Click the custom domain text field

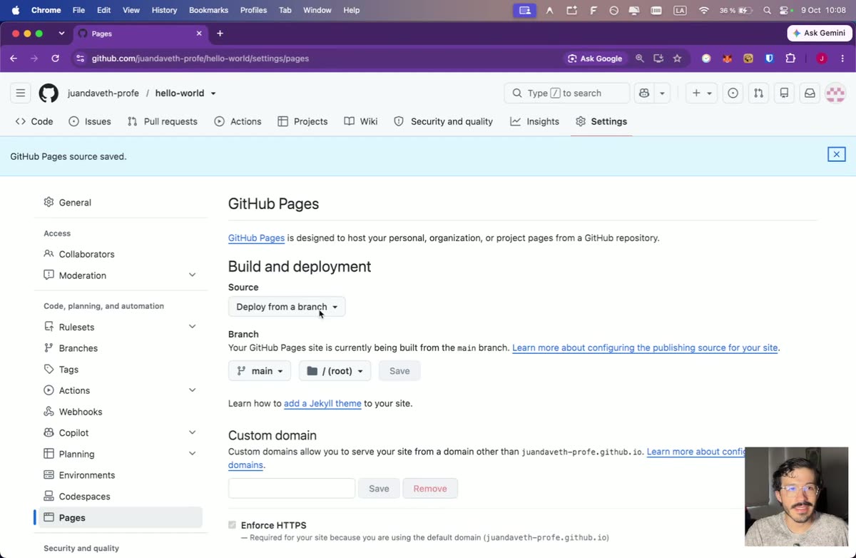click(292, 488)
